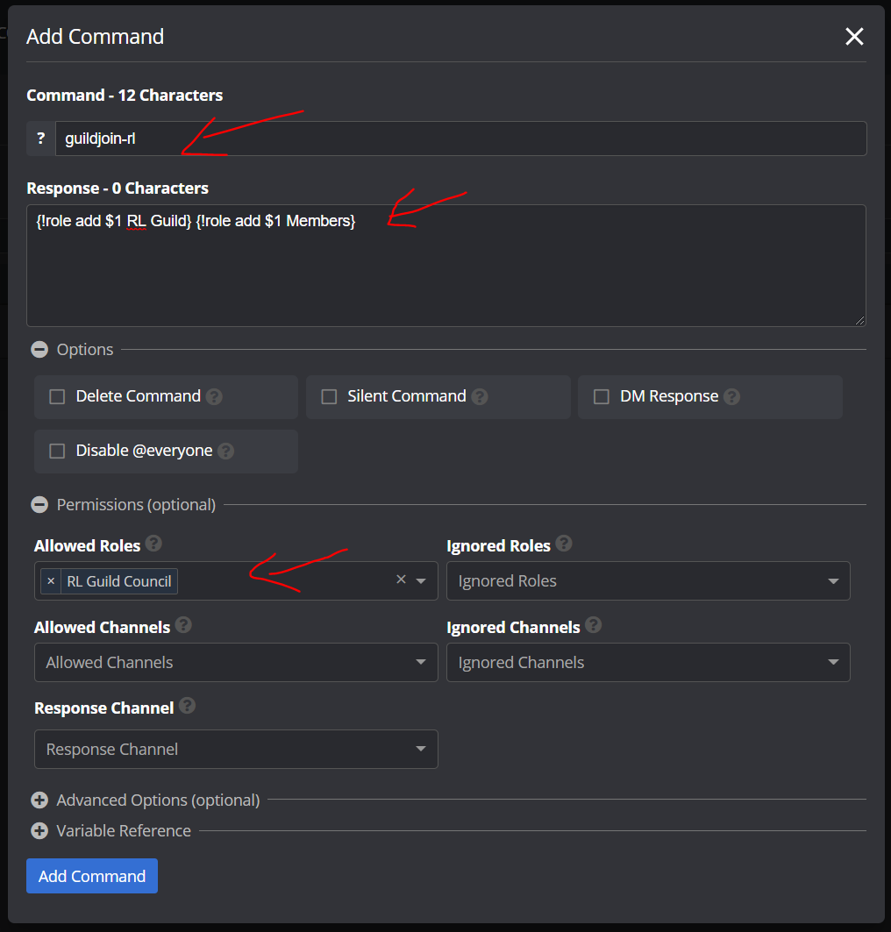Tick the Disable @everyone checkbox
Screen dimensions: 891x932
57,452
